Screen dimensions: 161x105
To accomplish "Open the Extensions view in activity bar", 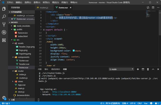I will pyautogui.click(x=4, y=40).
